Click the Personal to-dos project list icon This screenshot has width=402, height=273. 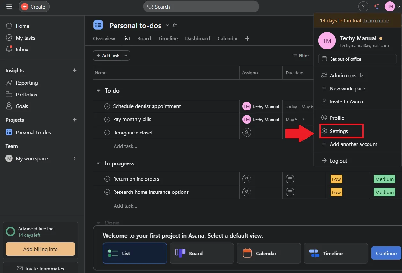pos(98,25)
